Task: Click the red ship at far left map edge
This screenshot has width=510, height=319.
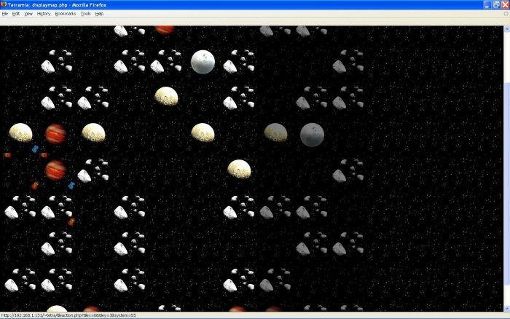Action: click(x=7, y=155)
